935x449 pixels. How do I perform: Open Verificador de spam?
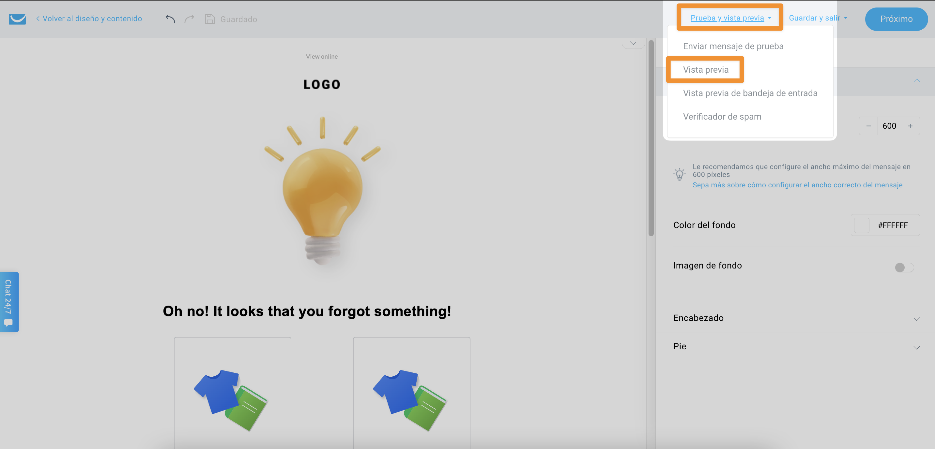[x=722, y=117]
